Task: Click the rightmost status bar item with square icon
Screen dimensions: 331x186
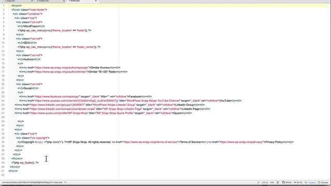Action: click(x=323, y=182)
